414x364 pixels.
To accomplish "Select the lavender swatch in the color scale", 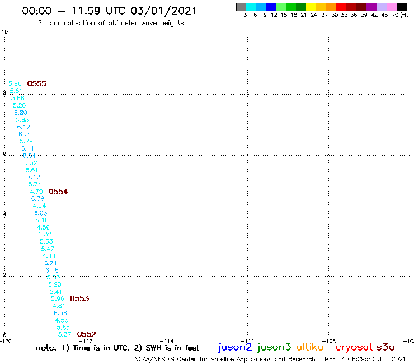I will (381, 7).
